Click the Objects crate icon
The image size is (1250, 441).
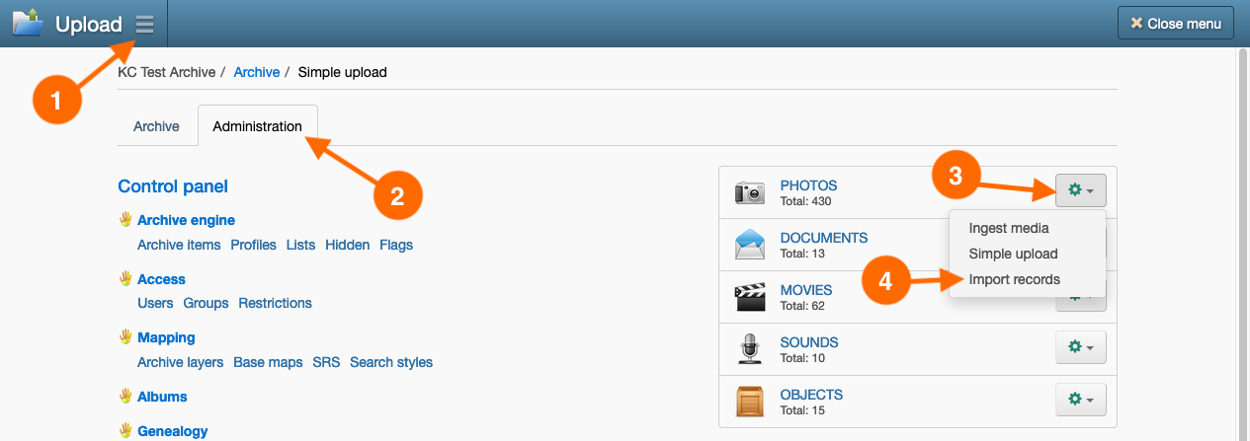click(x=750, y=402)
